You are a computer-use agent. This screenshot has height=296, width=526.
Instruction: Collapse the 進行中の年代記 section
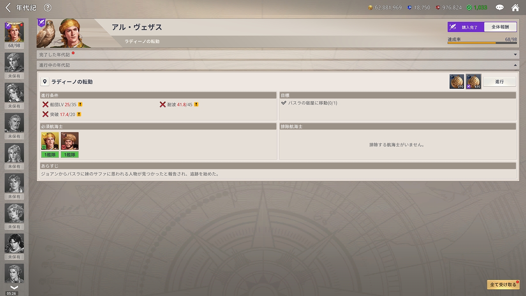[x=278, y=65]
